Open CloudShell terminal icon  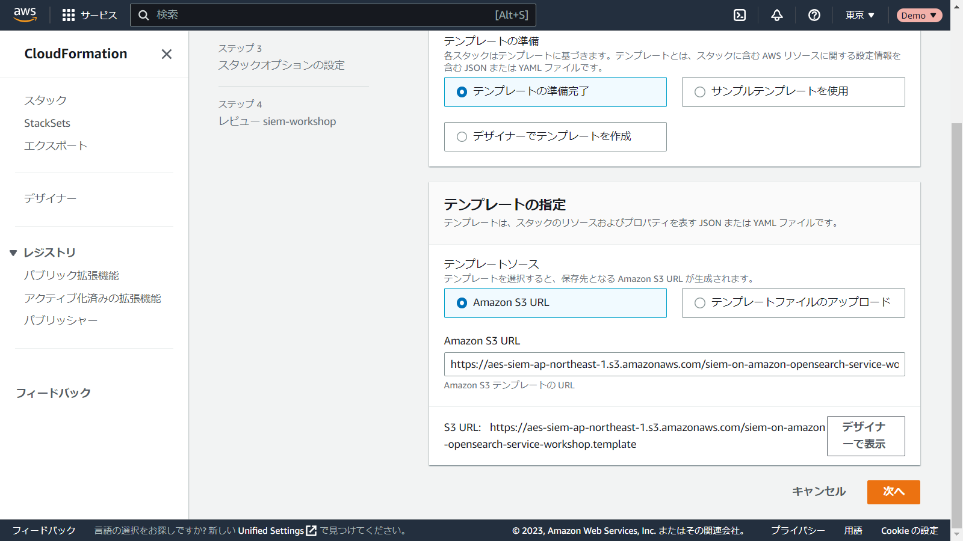tap(740, 15)
